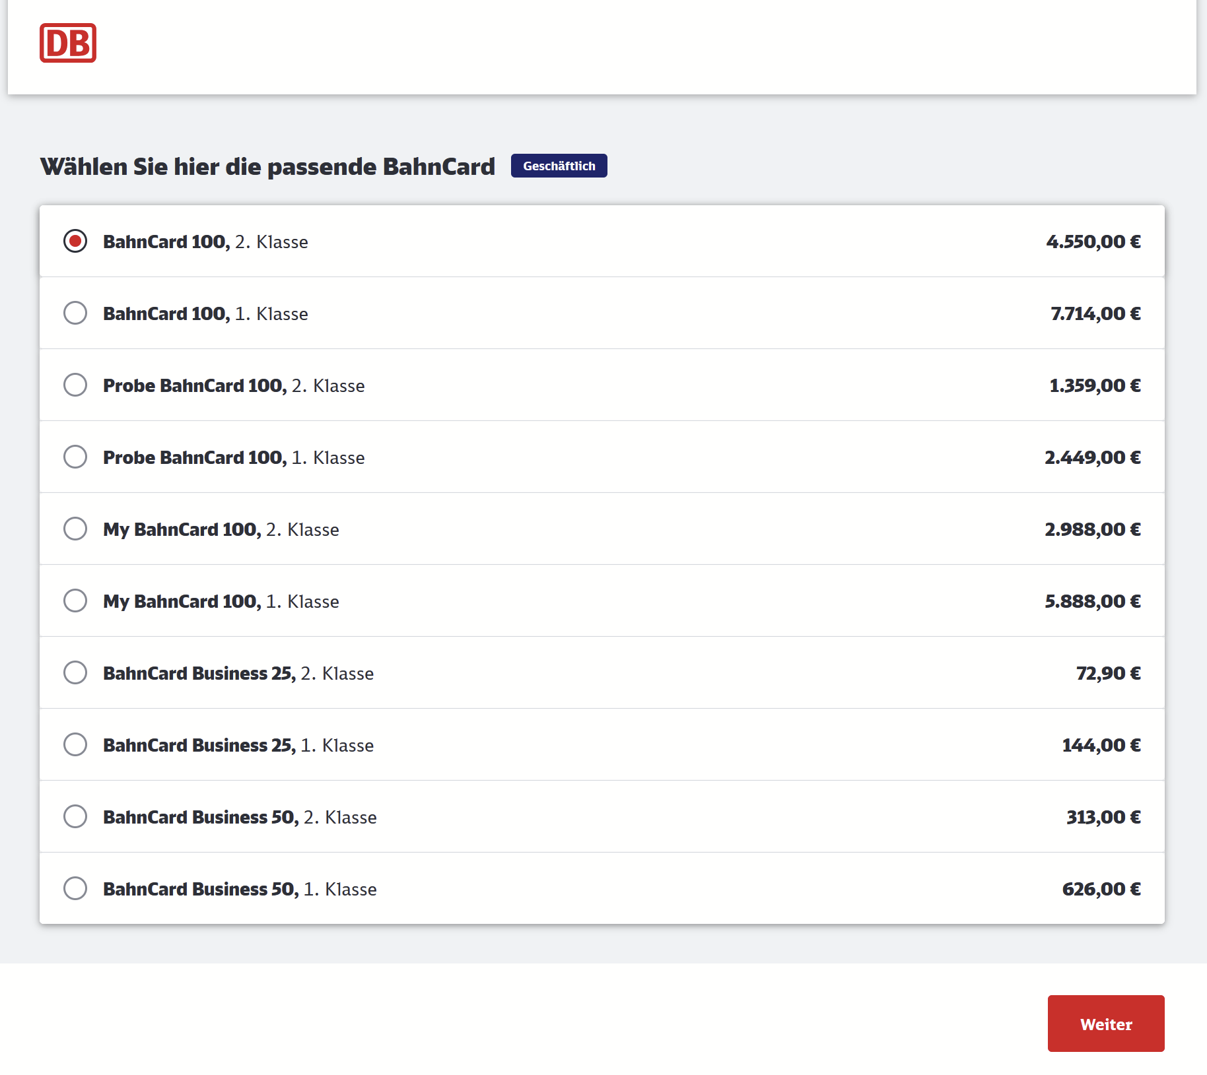Viewport: 1207px width, 1075px height.
Task: Click the Weiter button
Action: (1106, 1024)
